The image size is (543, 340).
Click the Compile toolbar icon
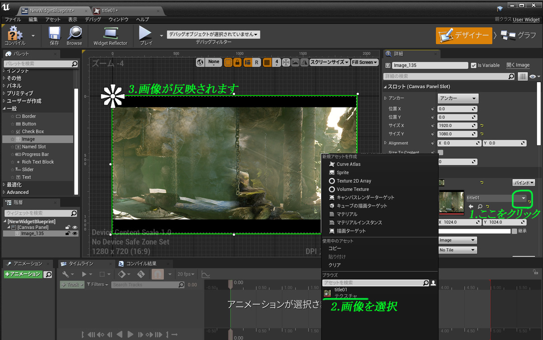(x=14, y=35)
